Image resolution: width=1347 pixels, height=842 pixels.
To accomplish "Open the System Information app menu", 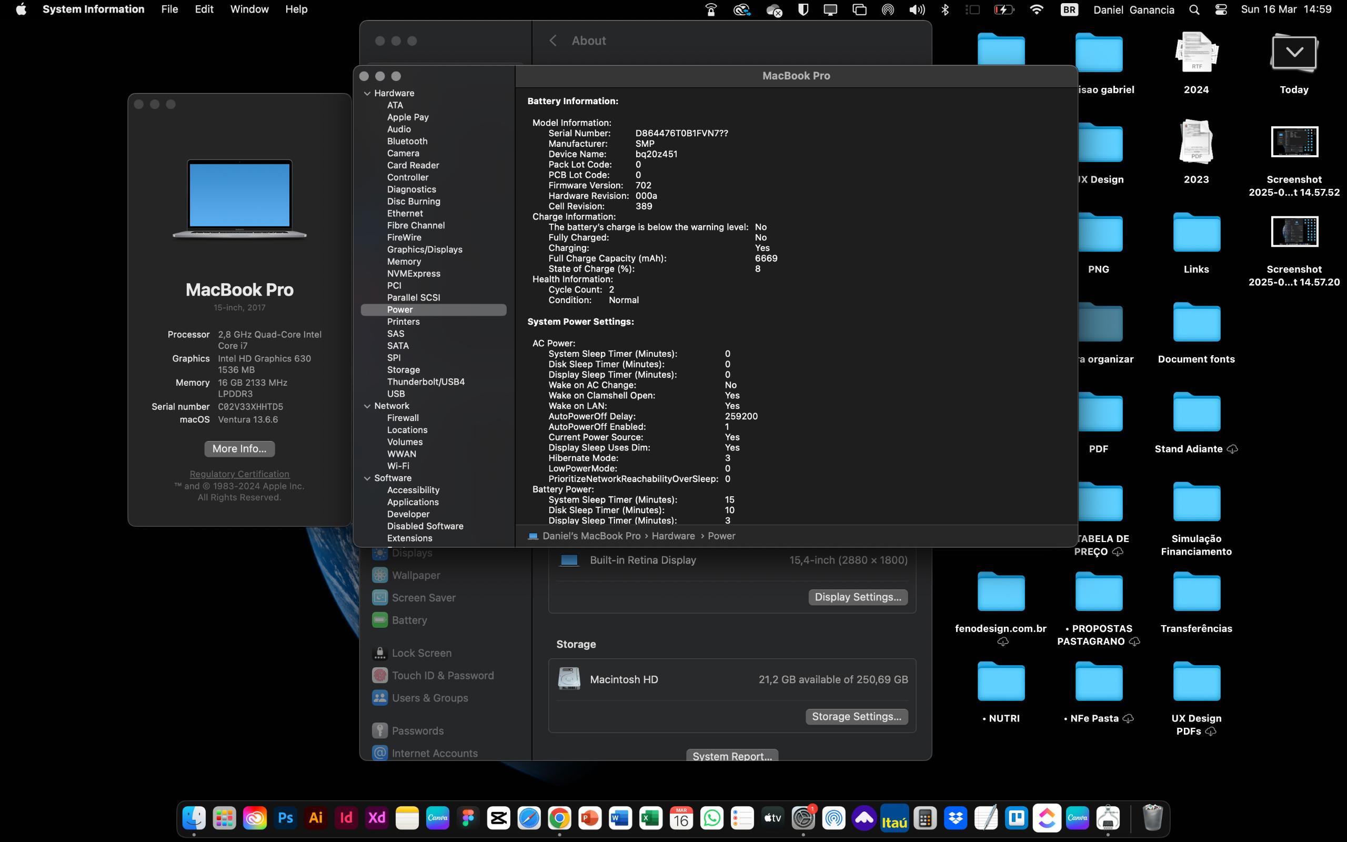I will click(x=94, y=9).
